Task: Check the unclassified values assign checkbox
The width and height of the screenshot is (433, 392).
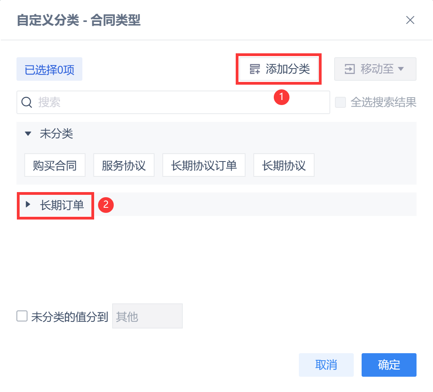Action: tap(22, 316)
